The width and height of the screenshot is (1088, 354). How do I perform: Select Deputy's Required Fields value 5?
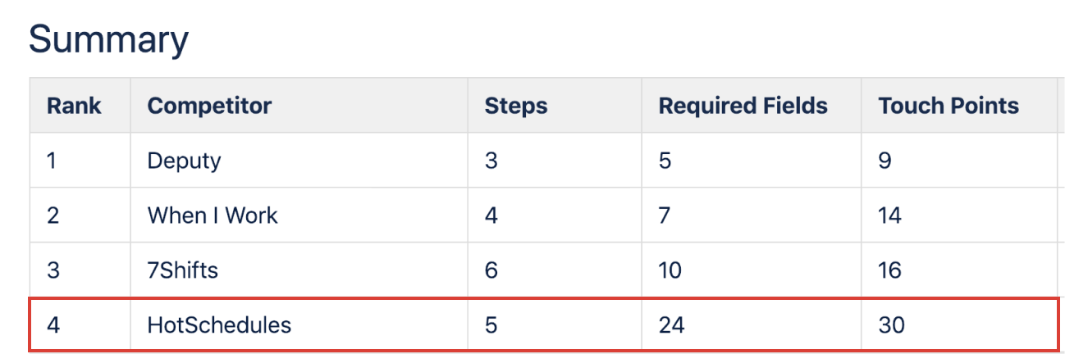[665, 161]
